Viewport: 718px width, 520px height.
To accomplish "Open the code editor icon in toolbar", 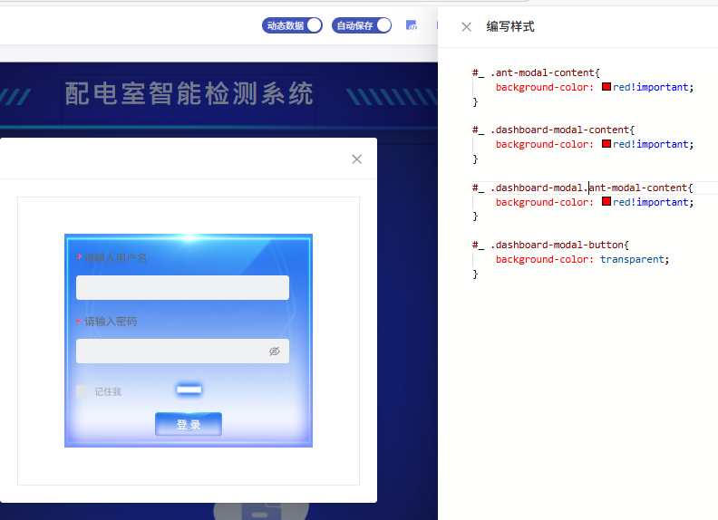I will point(412,25).
